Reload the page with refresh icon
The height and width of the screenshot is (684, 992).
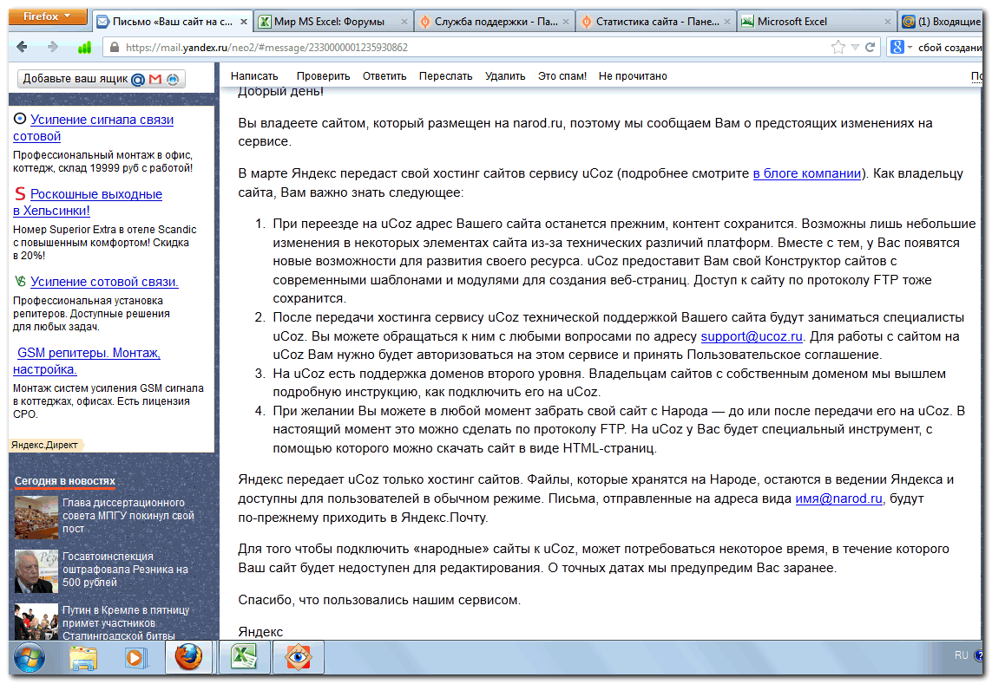click(870, 47)
